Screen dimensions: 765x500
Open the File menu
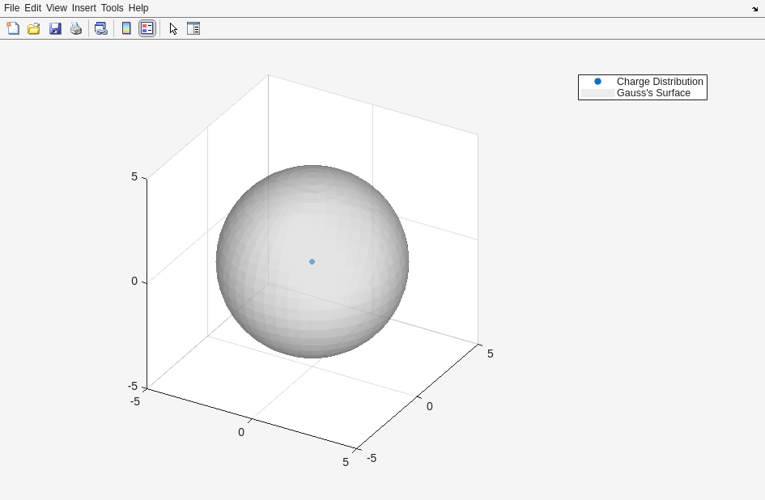[x=11, y=8]
